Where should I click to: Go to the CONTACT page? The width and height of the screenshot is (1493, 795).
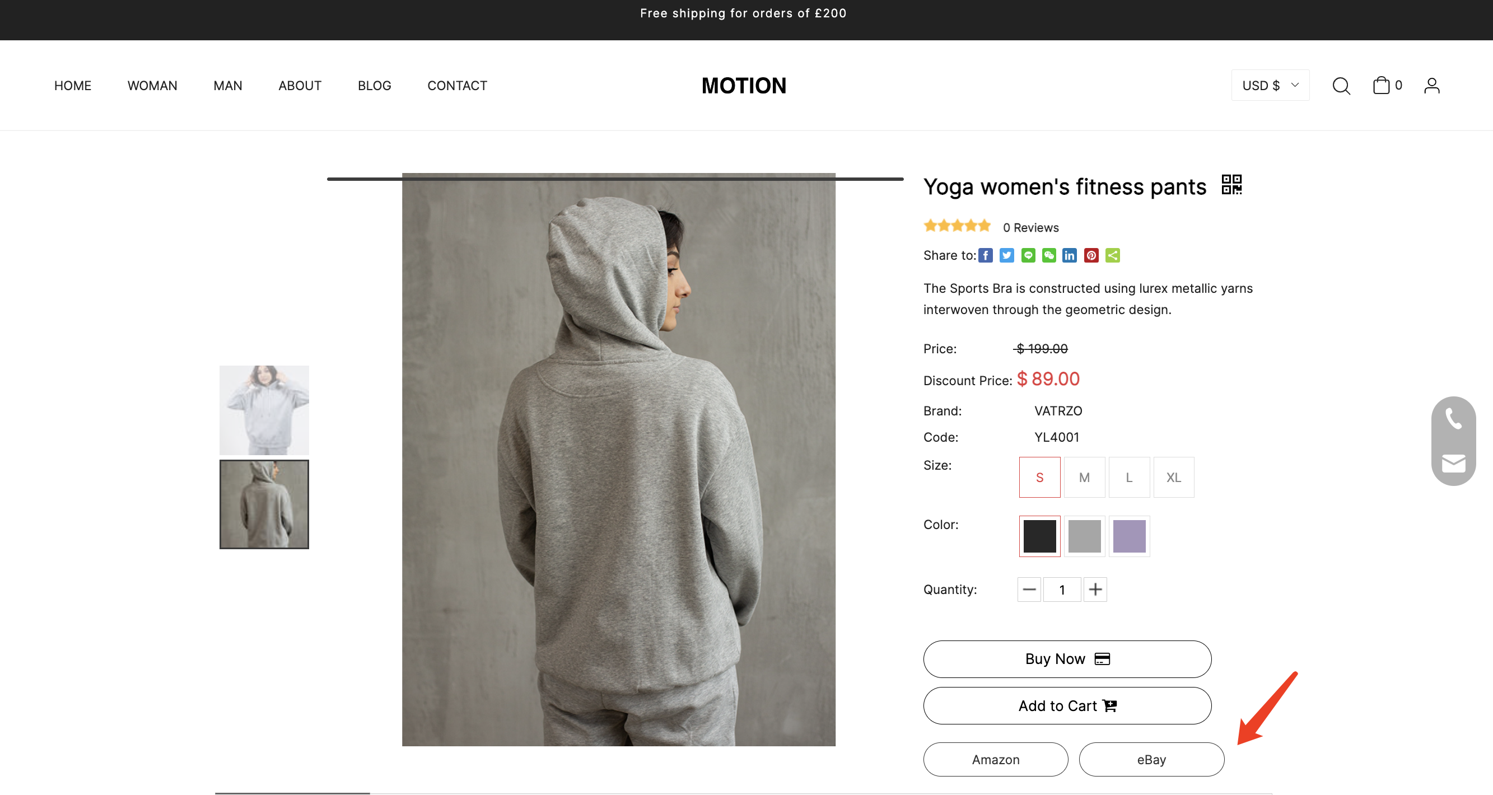[458, 86]
